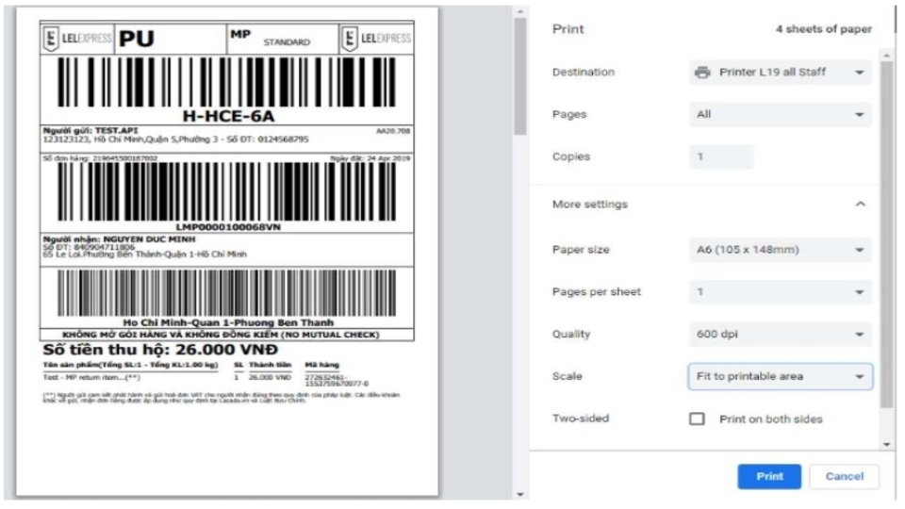
Task: Click the LMP0000100068VN tracking code text
Action: [228, 227]
